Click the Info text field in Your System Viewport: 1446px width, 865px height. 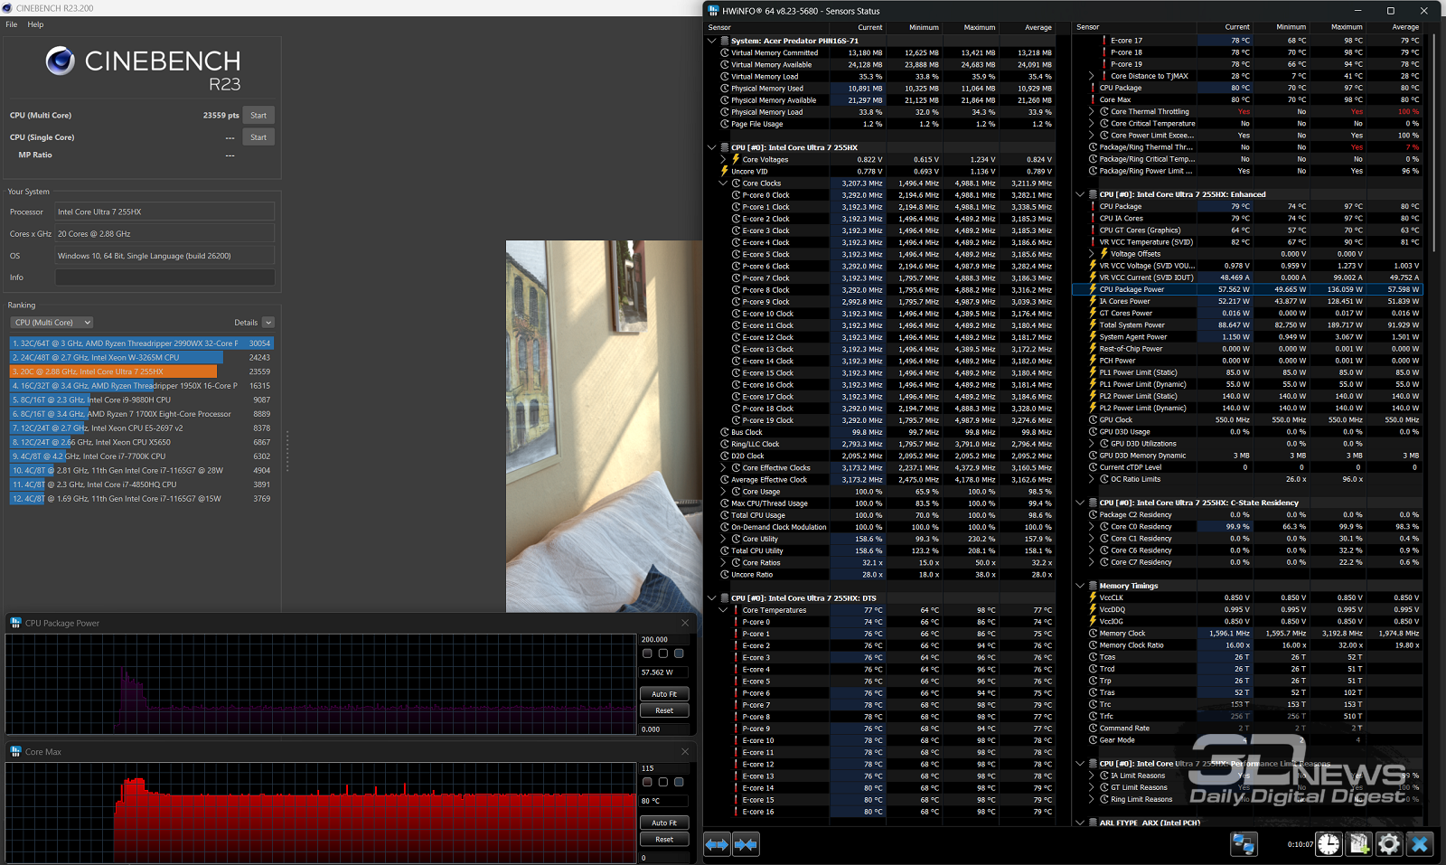coord(164,277)
